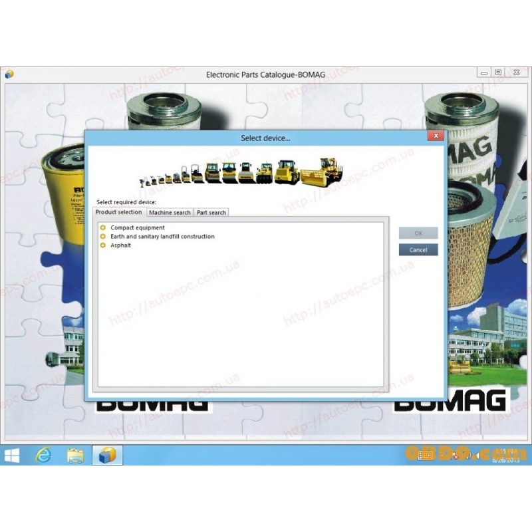Cancel the Select device dialog

418,250
